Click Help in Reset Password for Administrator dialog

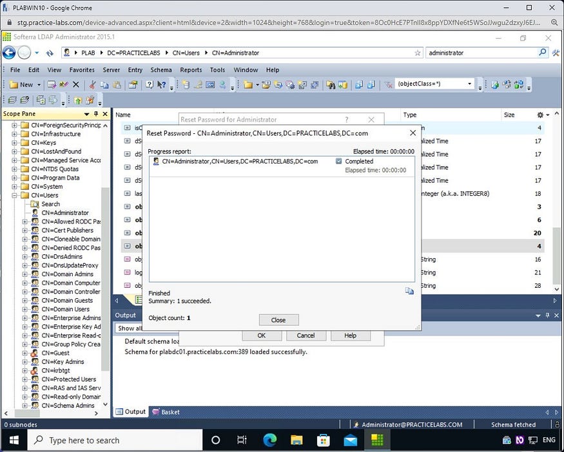tap(351, 335)
